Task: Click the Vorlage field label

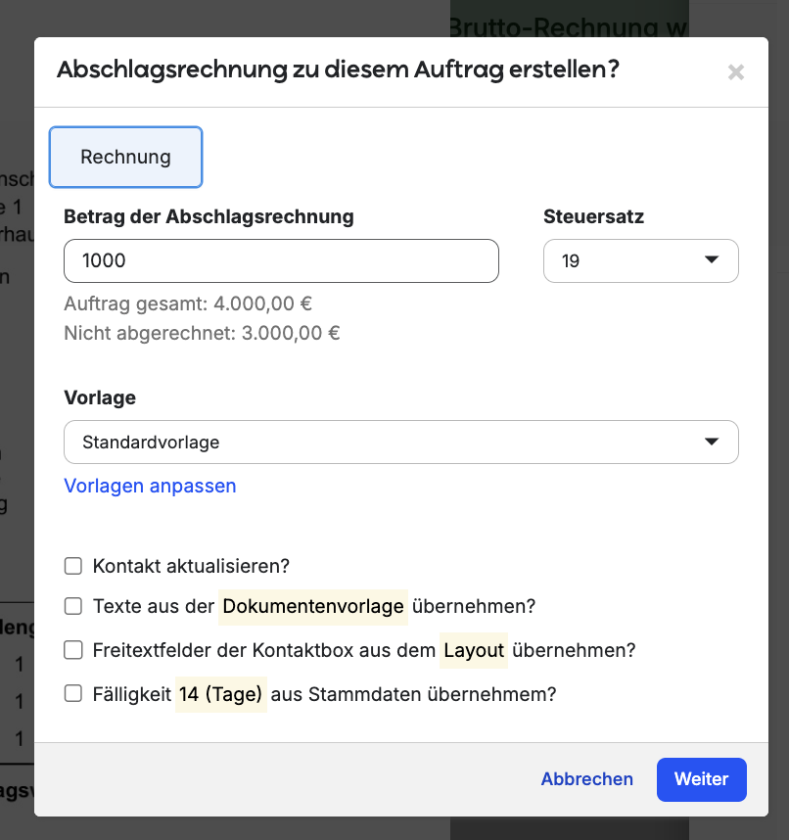Action: (100, 397)
